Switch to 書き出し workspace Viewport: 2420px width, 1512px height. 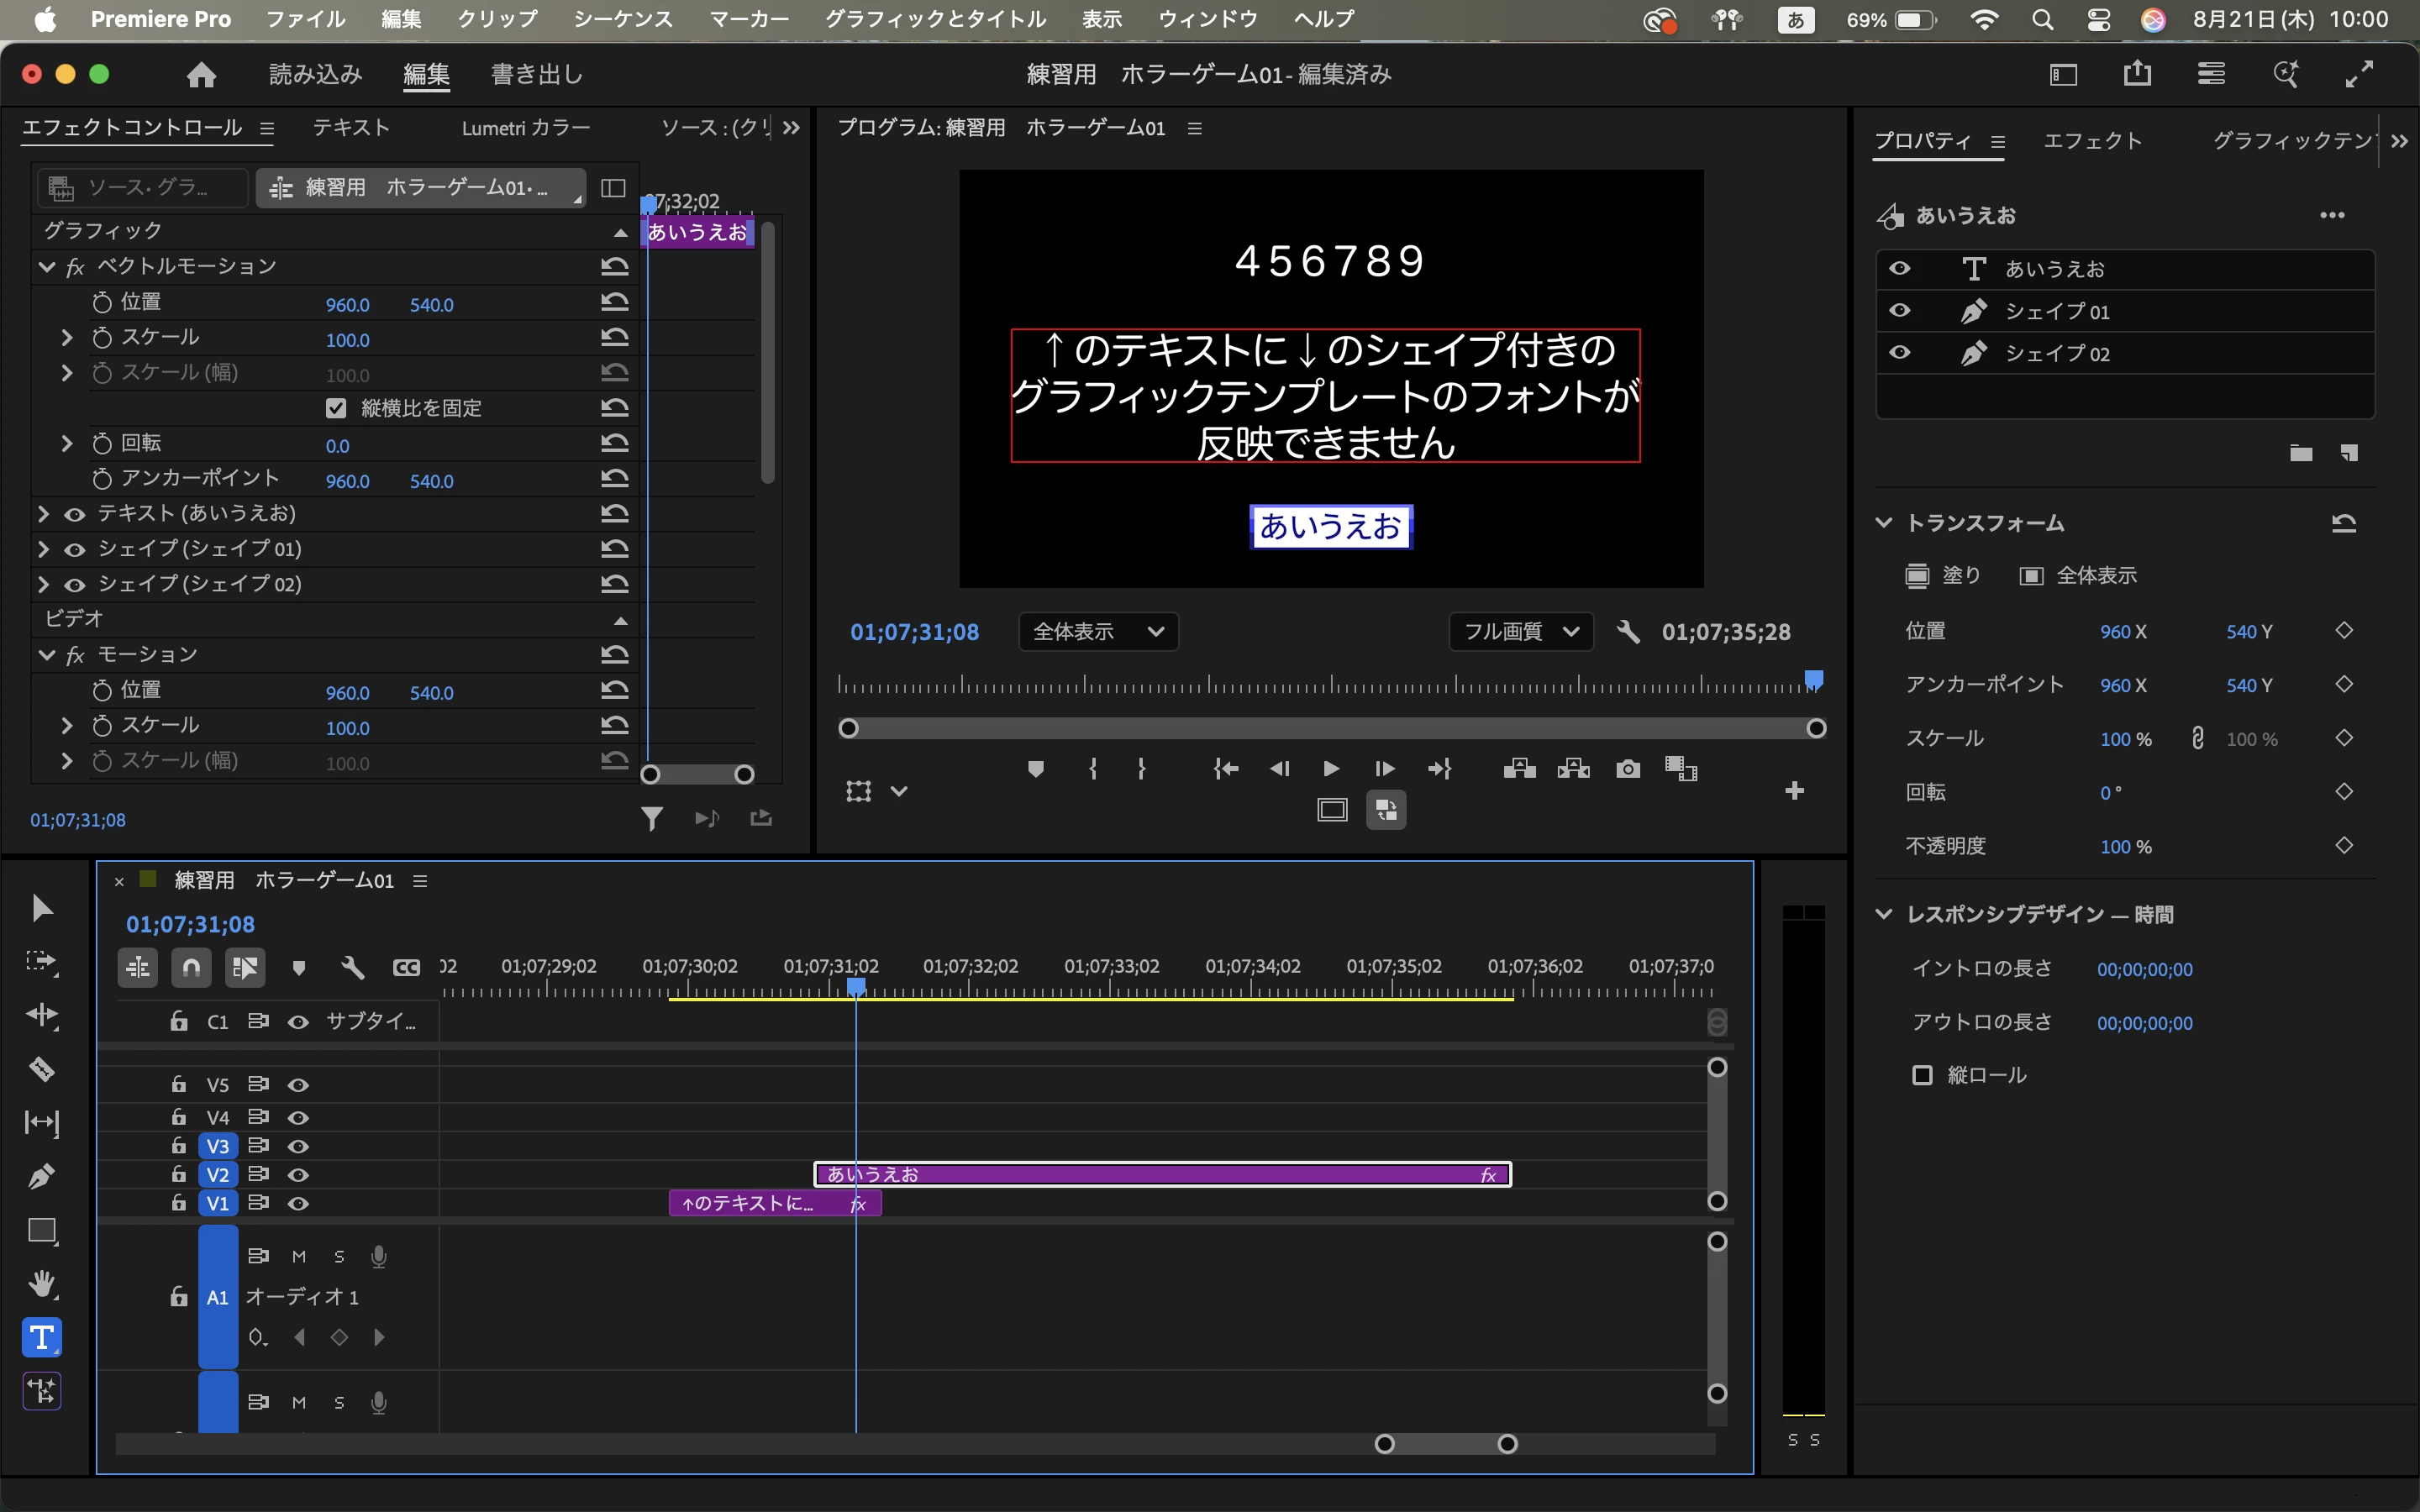tap(536, 74)
